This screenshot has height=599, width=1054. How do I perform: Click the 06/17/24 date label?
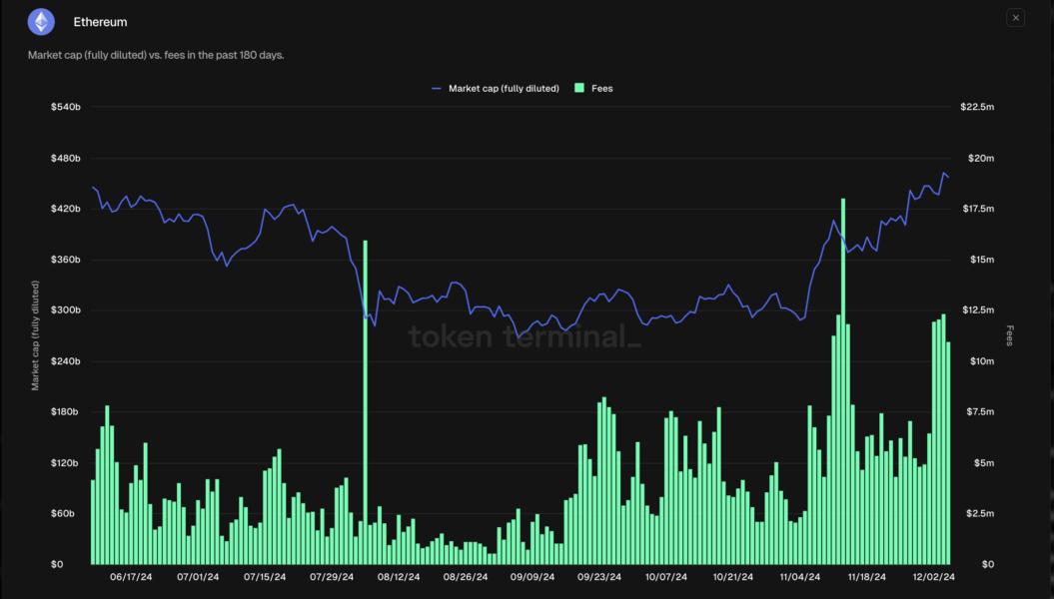(x=131, y=577)
